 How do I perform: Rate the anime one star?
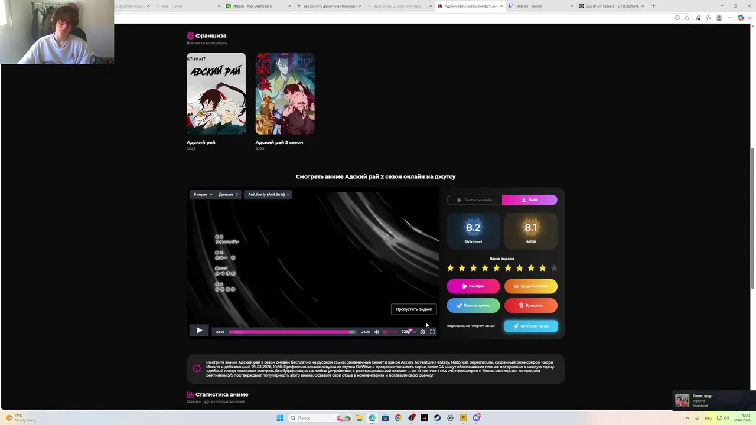[x=451, y=268]
